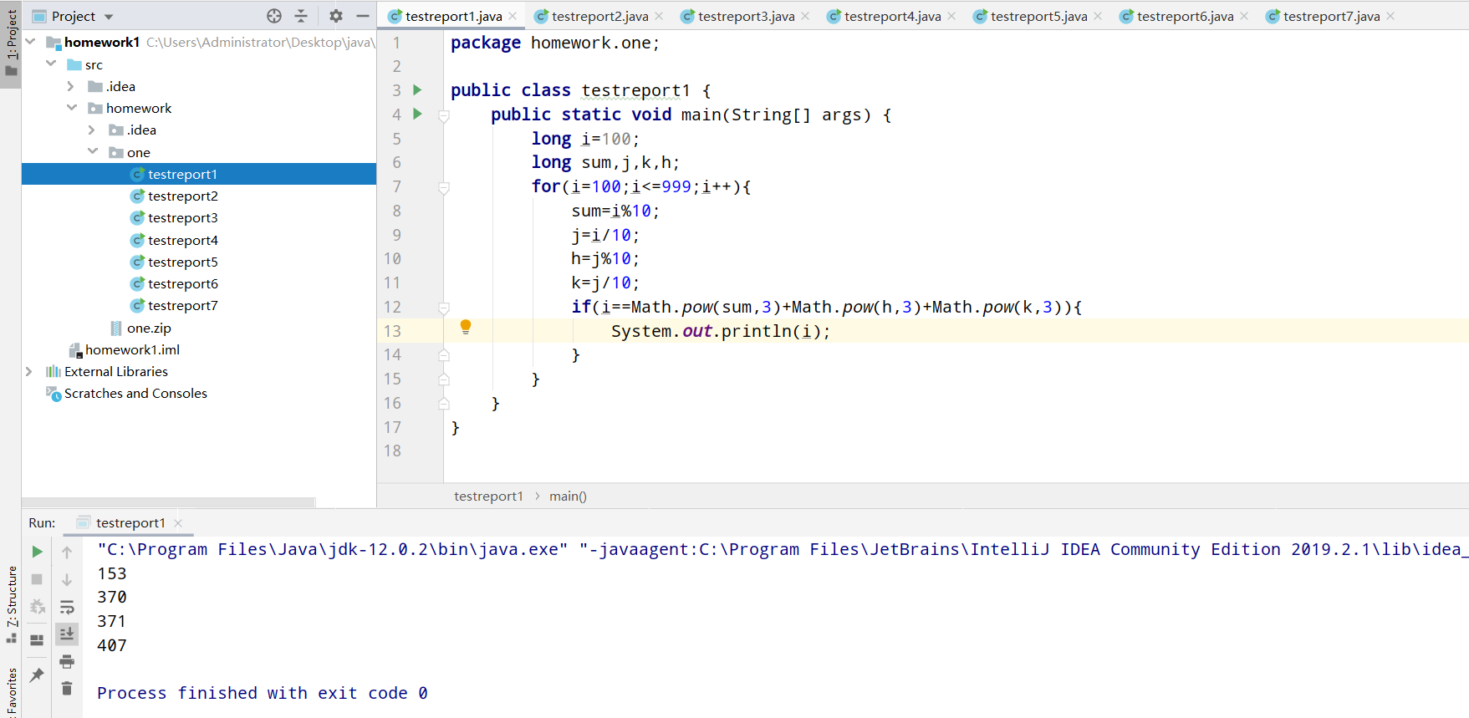Click the Pin tab icon in Run panel
Screen dimensions: 1469x718
pyautogui.click(x=37, y=675)
